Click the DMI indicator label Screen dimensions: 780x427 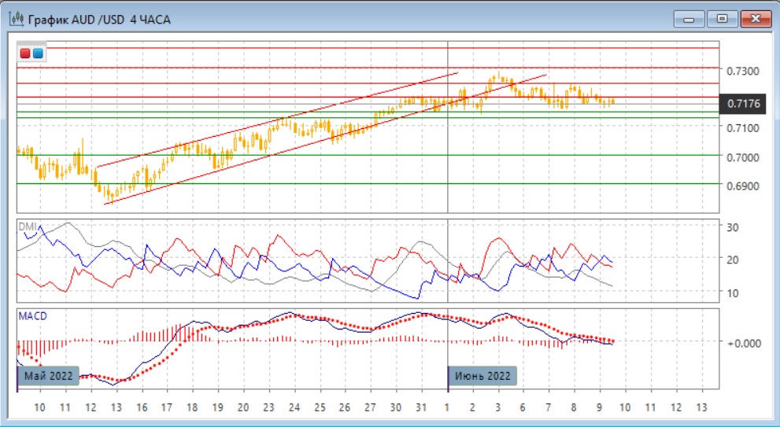(27, 226)
